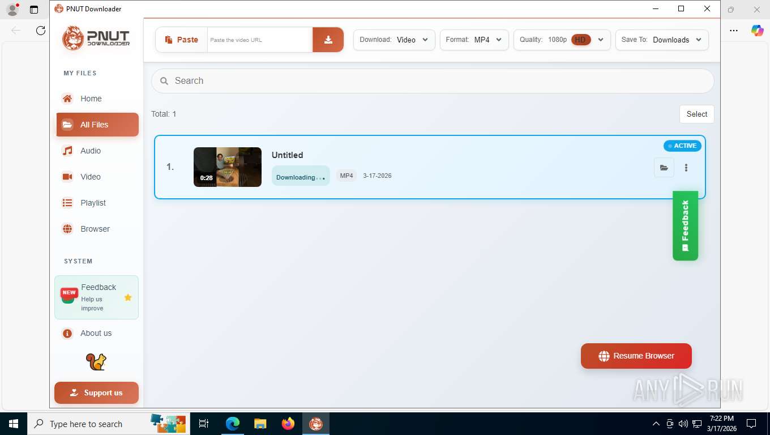
Task: Click the Home house icon
Action: click(x=67, y=99)
